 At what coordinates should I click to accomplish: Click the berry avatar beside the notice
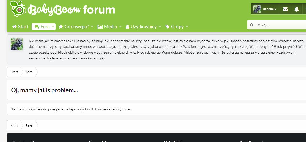tap(17, 44)
